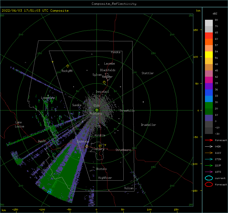Click the ThreeHills label
The image size is (228, 213).
click(127, 111)
